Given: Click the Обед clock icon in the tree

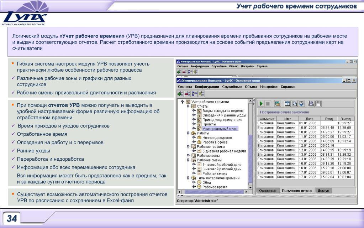Looking at the screenshot, I should tap(199, 182).
